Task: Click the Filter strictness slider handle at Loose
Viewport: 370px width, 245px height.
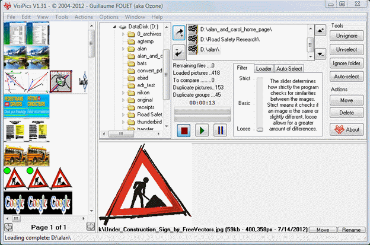Action: click(x=260, y=129)
